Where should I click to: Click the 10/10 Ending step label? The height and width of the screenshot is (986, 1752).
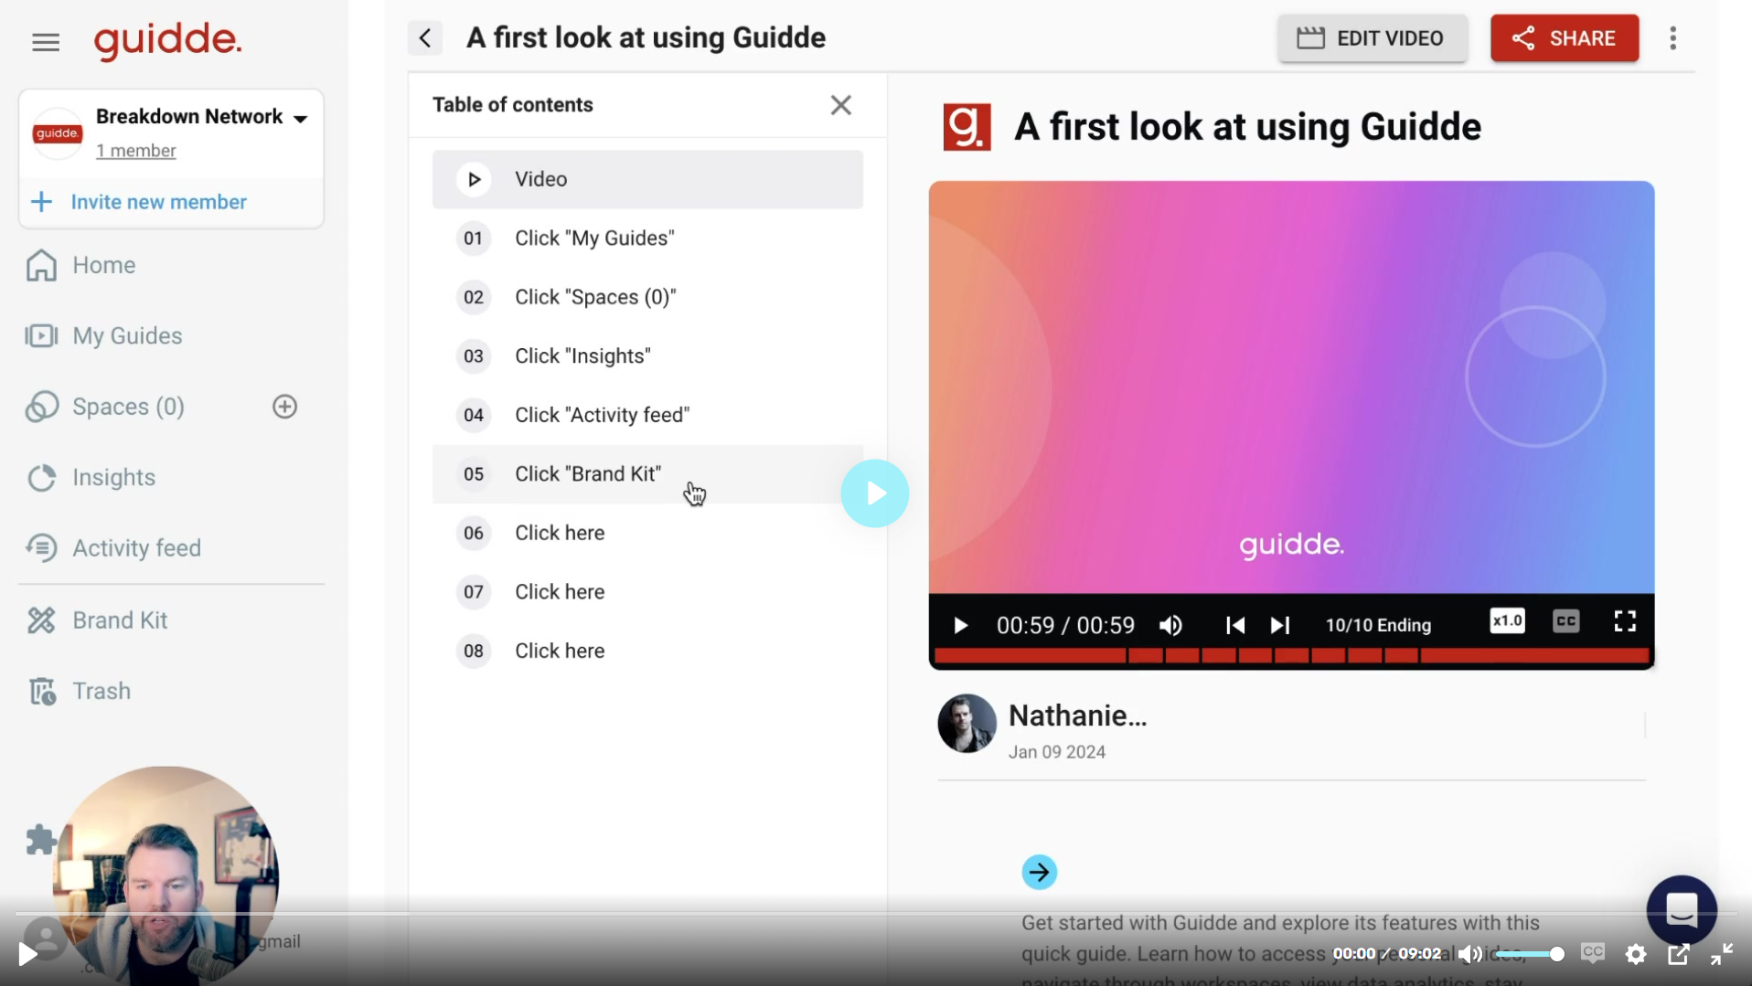(x=1378, y=625)
